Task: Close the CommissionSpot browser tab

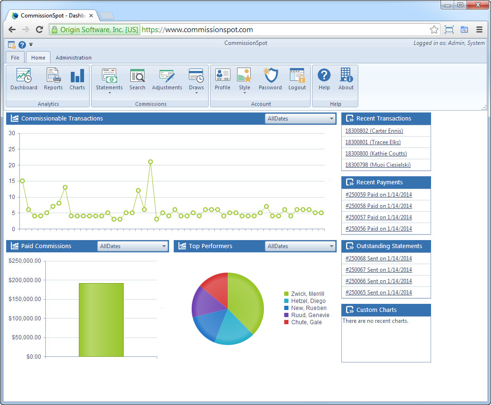Action: (91, 16)
